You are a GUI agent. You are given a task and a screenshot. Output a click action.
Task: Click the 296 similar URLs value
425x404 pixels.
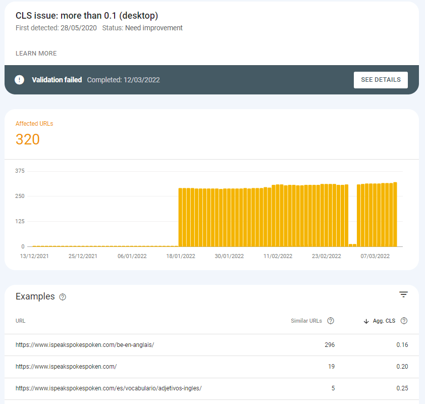(x=330, y=345)
